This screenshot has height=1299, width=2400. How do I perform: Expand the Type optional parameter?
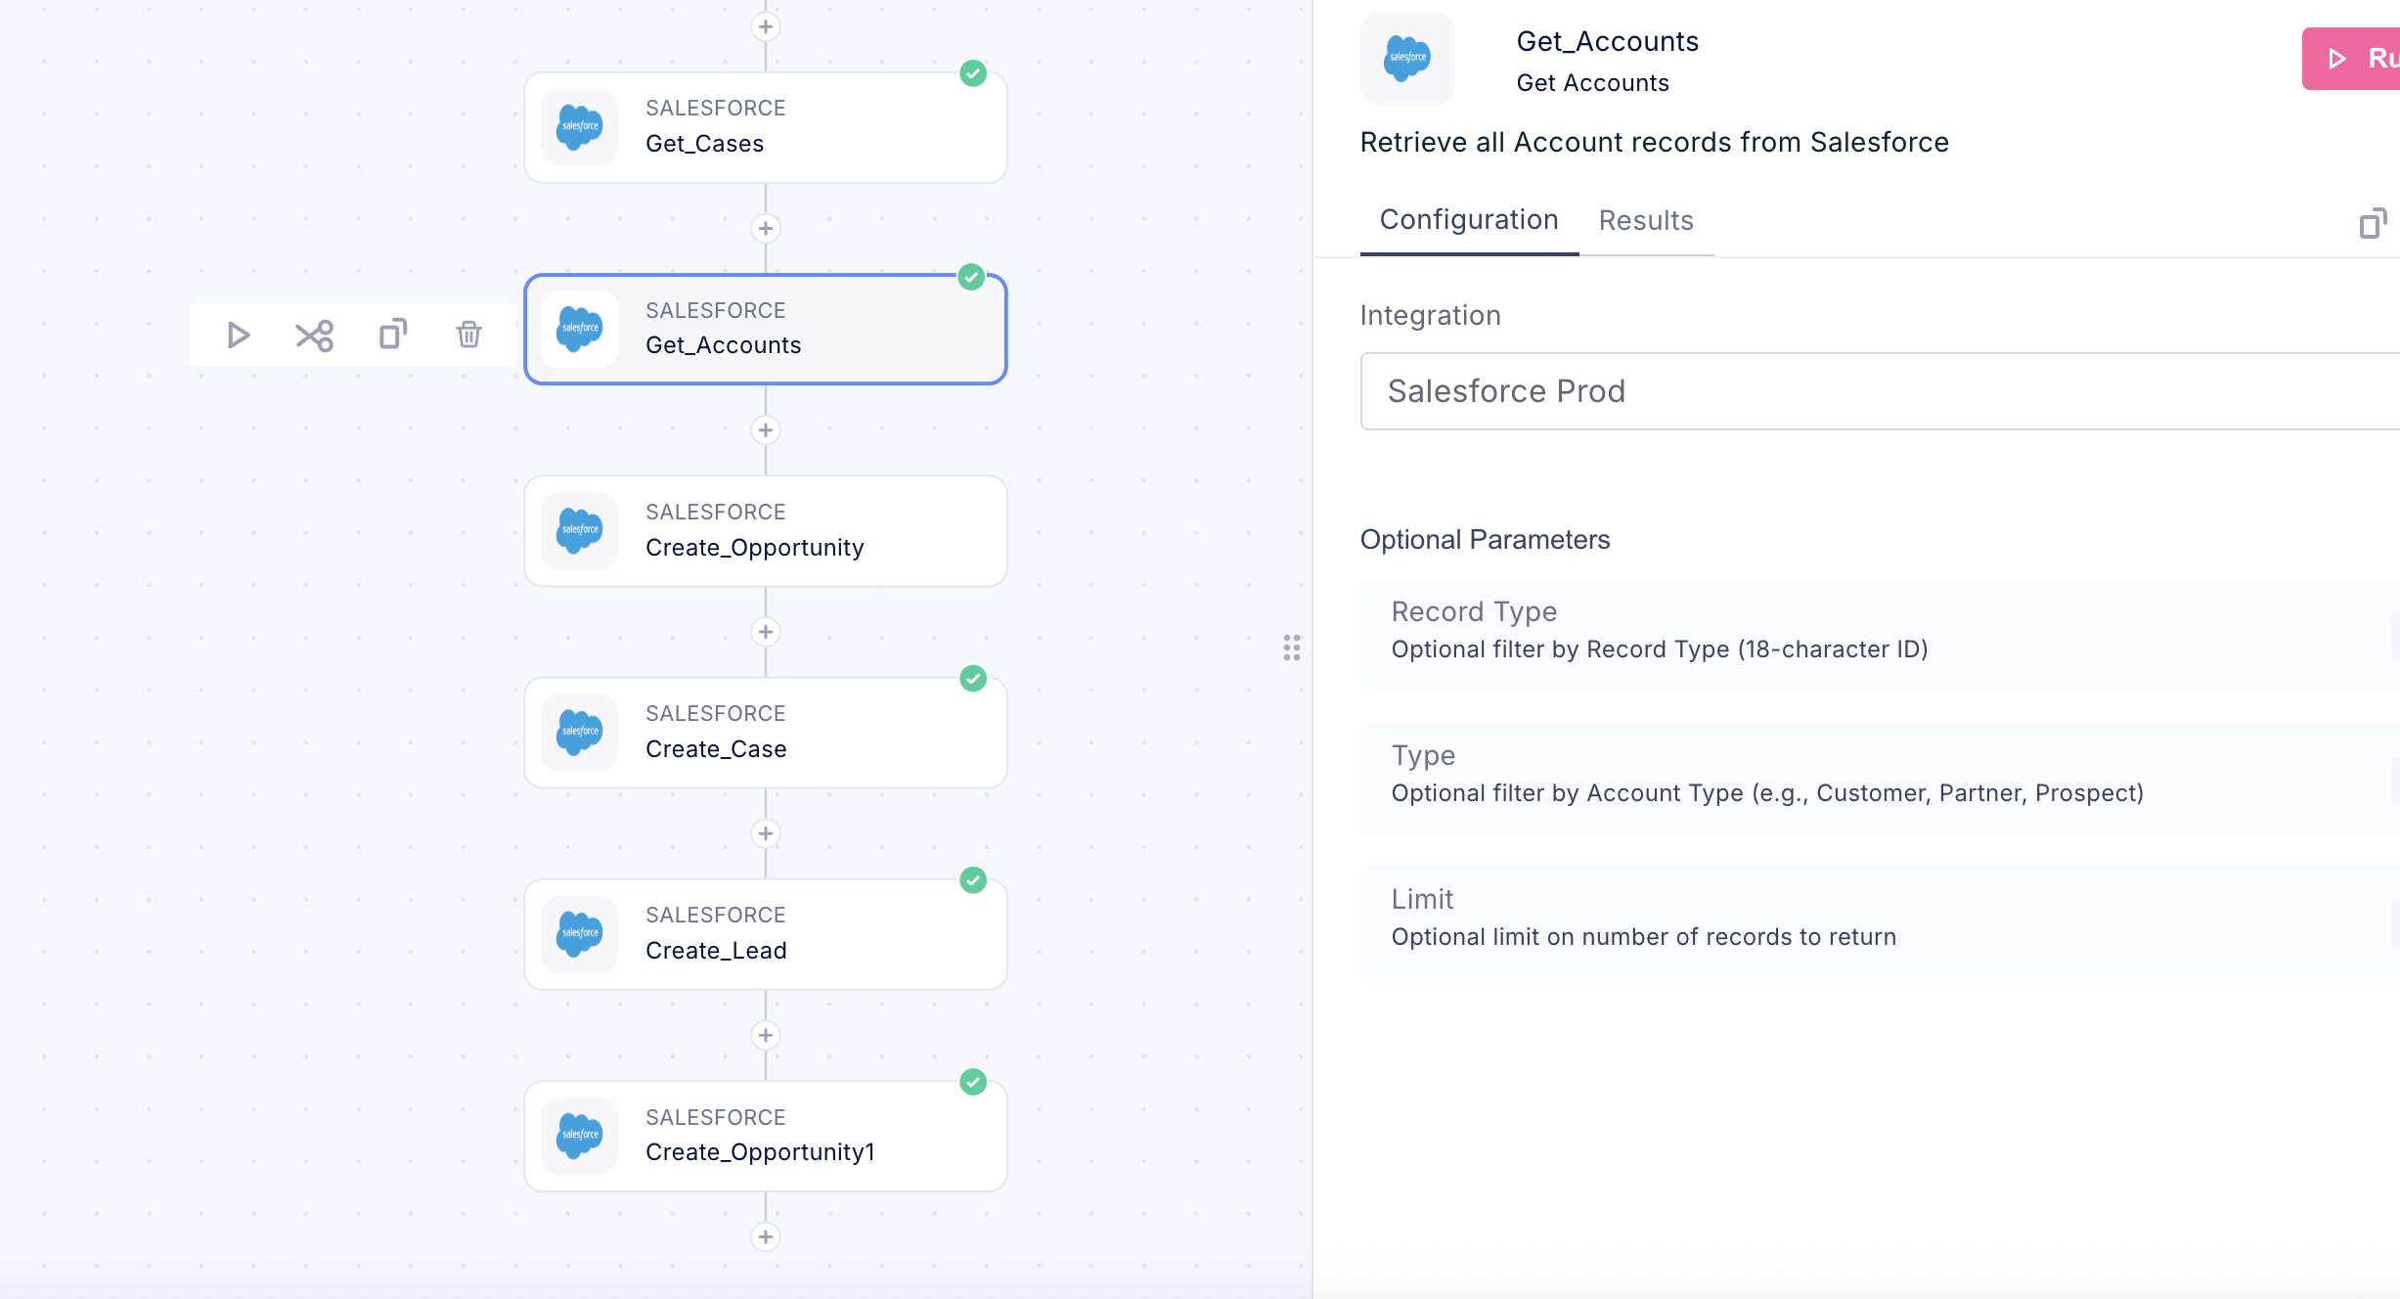click(x=1878, y=775)
